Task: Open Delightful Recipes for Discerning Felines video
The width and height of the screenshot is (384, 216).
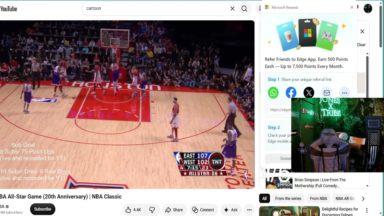Action: tap(340, 211)
